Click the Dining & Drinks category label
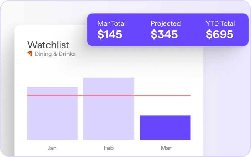This screenshot has width=251, height=157. coord(55,54)
